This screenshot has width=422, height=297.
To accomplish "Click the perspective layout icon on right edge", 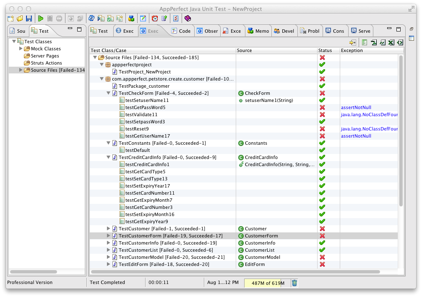I will click(412, 38).
